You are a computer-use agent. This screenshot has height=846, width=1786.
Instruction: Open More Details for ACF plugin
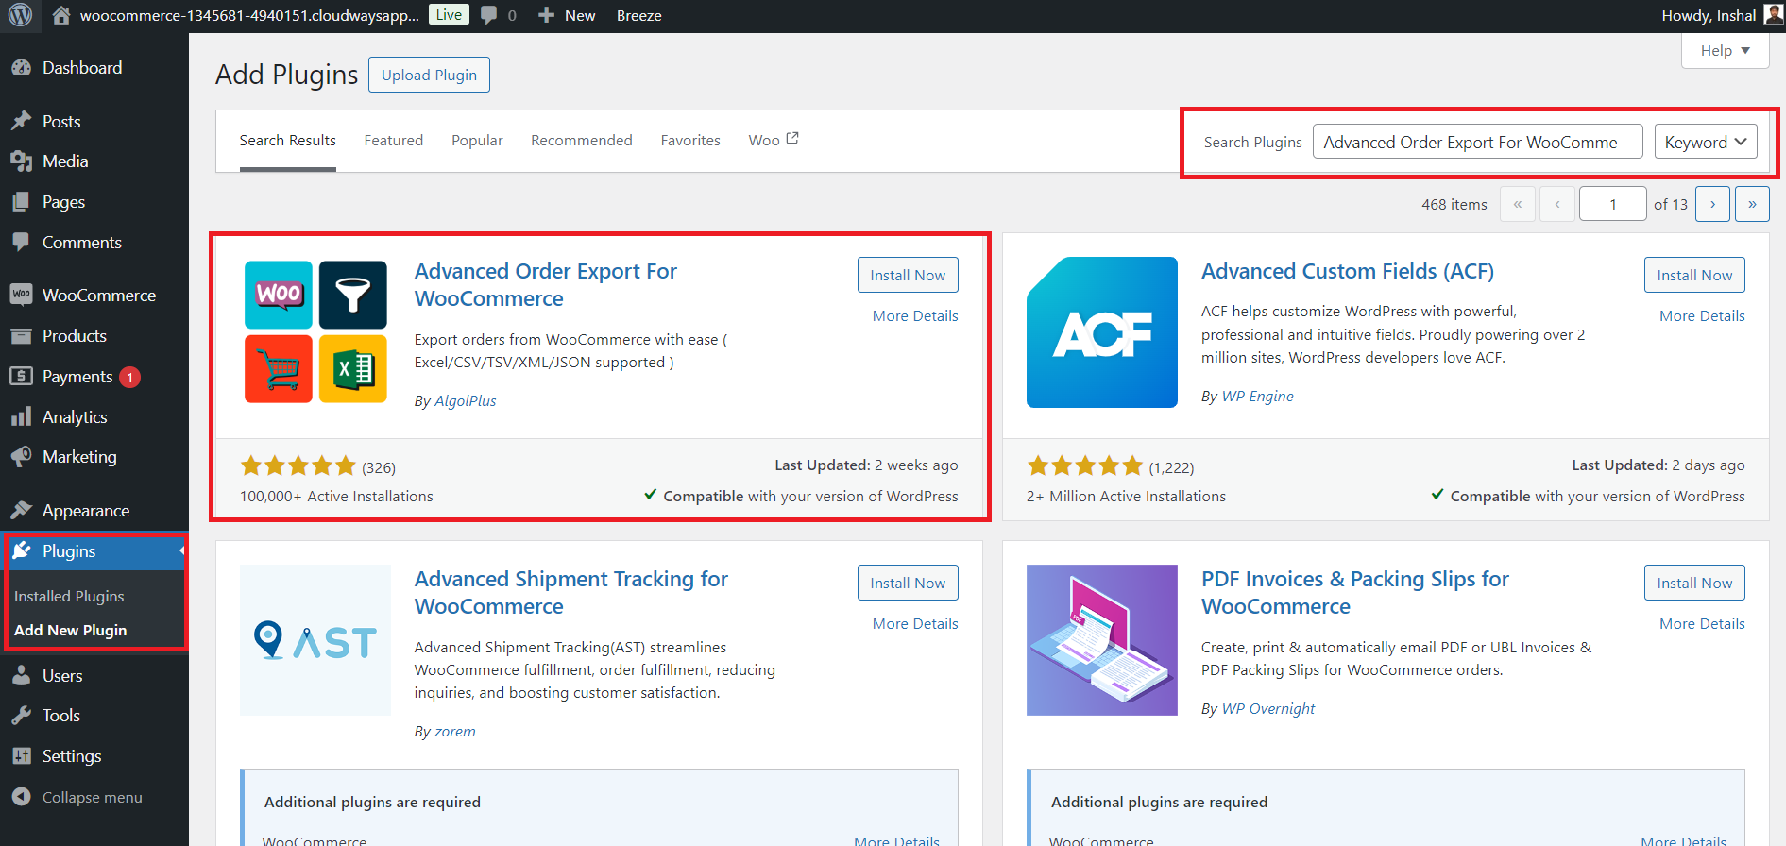tap(1702, 315)
